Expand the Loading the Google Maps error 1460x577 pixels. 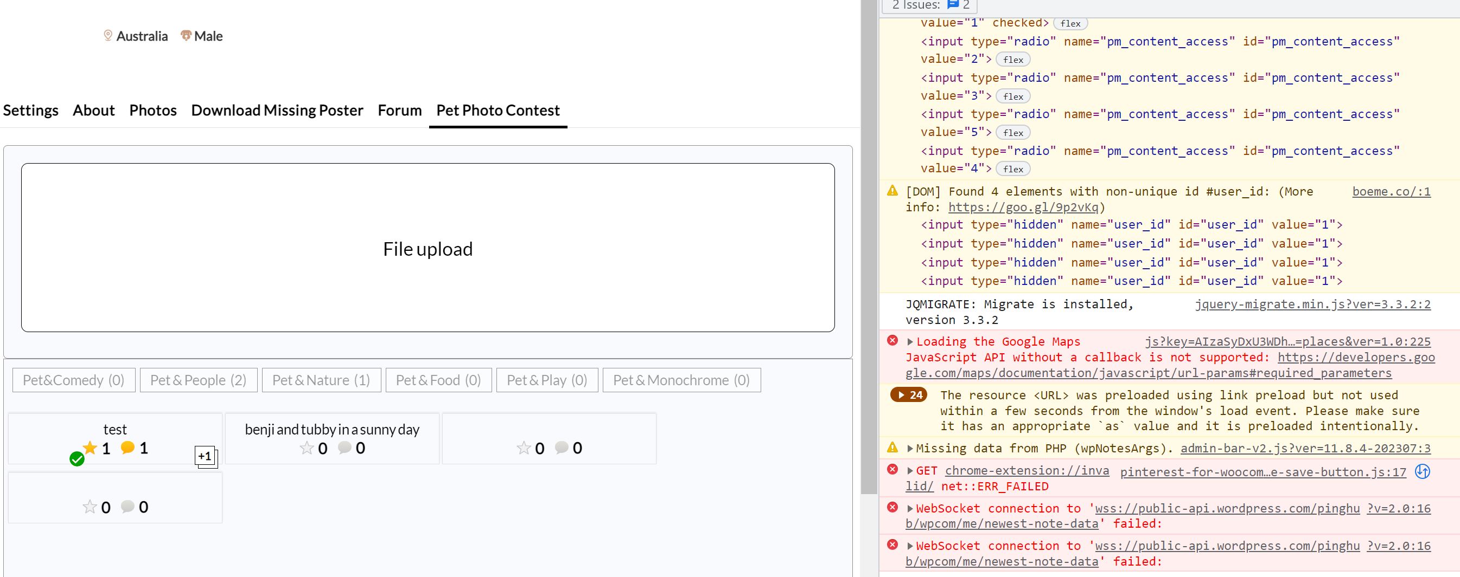point(910,342)
